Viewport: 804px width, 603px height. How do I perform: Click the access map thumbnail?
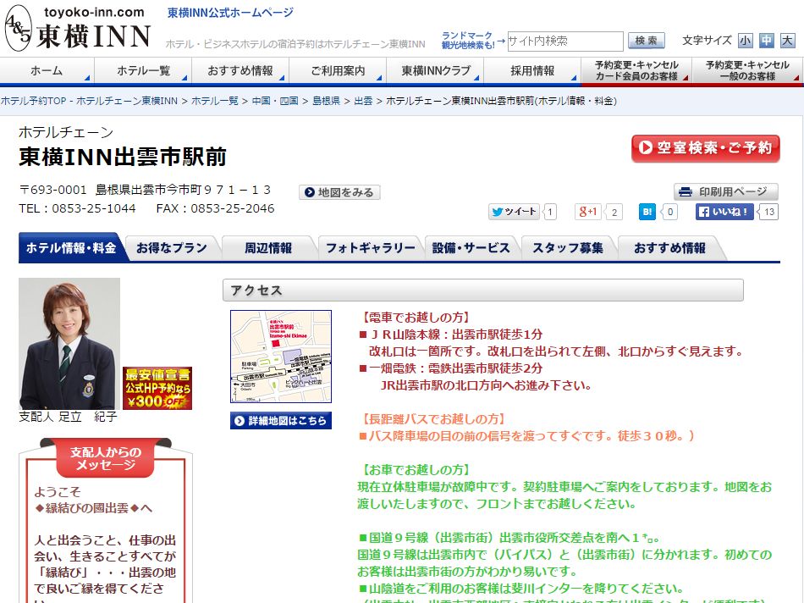coord(281,357)
